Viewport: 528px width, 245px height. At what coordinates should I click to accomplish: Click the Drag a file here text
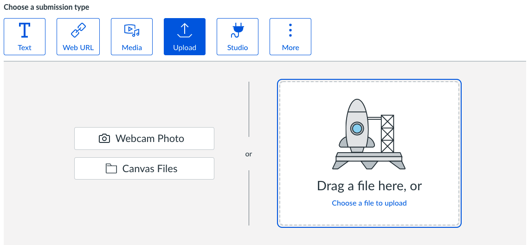coord(369,186)
